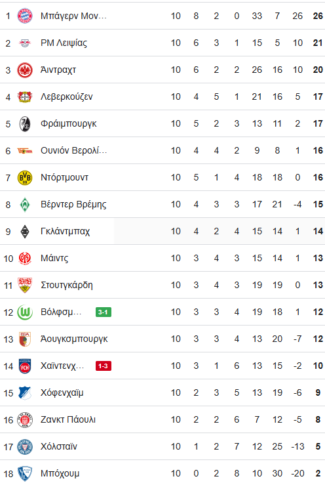Image resolution: width=325 pixels, height=487 pixels.
Task: Click the Bochum club crest
Action: coord(25,474)
